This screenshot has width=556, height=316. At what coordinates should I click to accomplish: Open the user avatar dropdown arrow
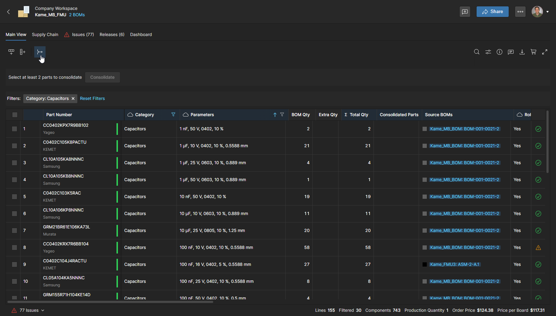tap(548, 12)
